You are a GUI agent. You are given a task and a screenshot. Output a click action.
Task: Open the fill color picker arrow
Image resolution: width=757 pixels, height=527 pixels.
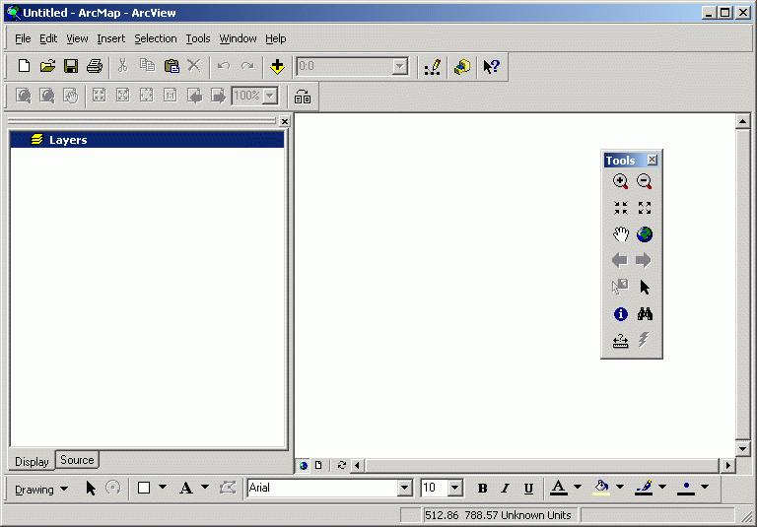(620, 488)
